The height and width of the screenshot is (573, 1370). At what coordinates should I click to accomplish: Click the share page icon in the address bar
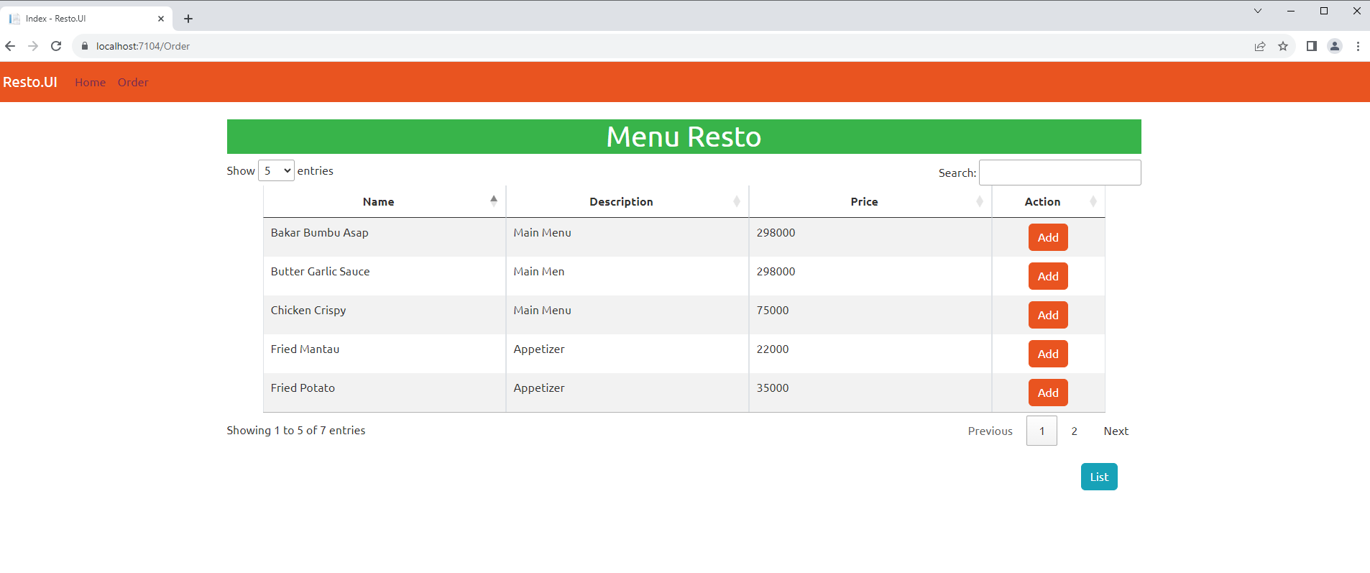1260,46
